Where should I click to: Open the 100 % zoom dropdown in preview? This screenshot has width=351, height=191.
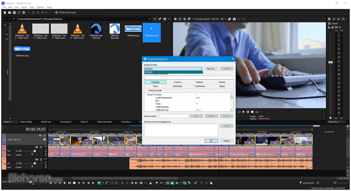[215, 19]
